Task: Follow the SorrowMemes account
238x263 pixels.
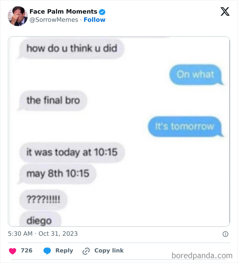Action: click(x=95, y=20)
